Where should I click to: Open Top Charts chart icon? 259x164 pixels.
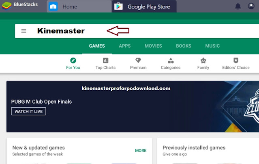tap(105, 60)
